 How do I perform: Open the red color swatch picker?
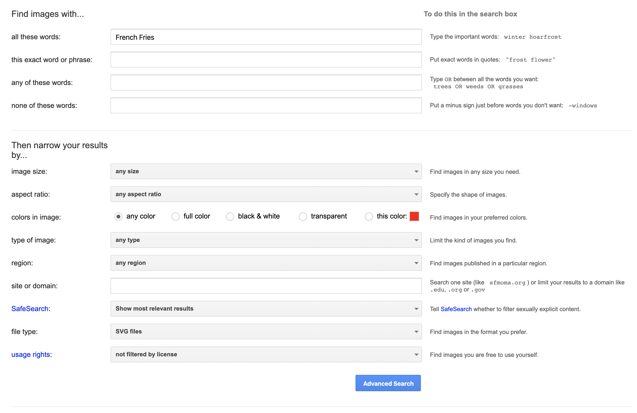tap(414, 216)
